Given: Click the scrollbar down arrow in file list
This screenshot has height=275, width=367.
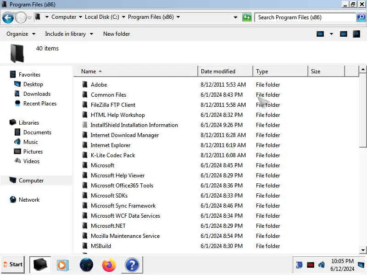Looking at the screenshot, I should click(x=363, y=250).
